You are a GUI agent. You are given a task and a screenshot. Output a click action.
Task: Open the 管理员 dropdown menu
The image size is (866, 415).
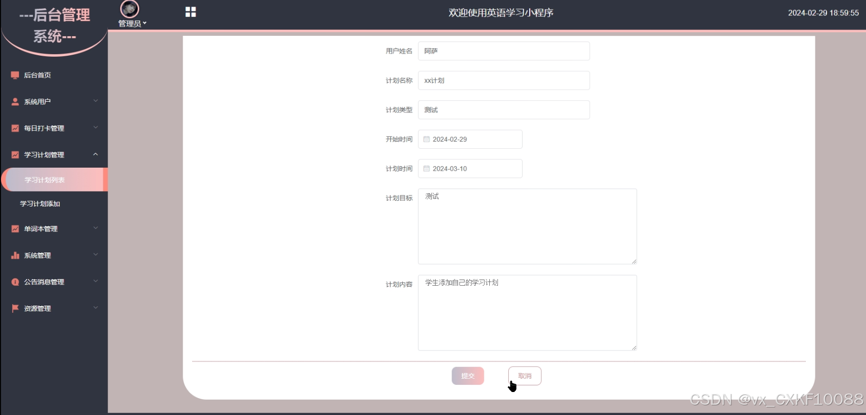[132, 24]
